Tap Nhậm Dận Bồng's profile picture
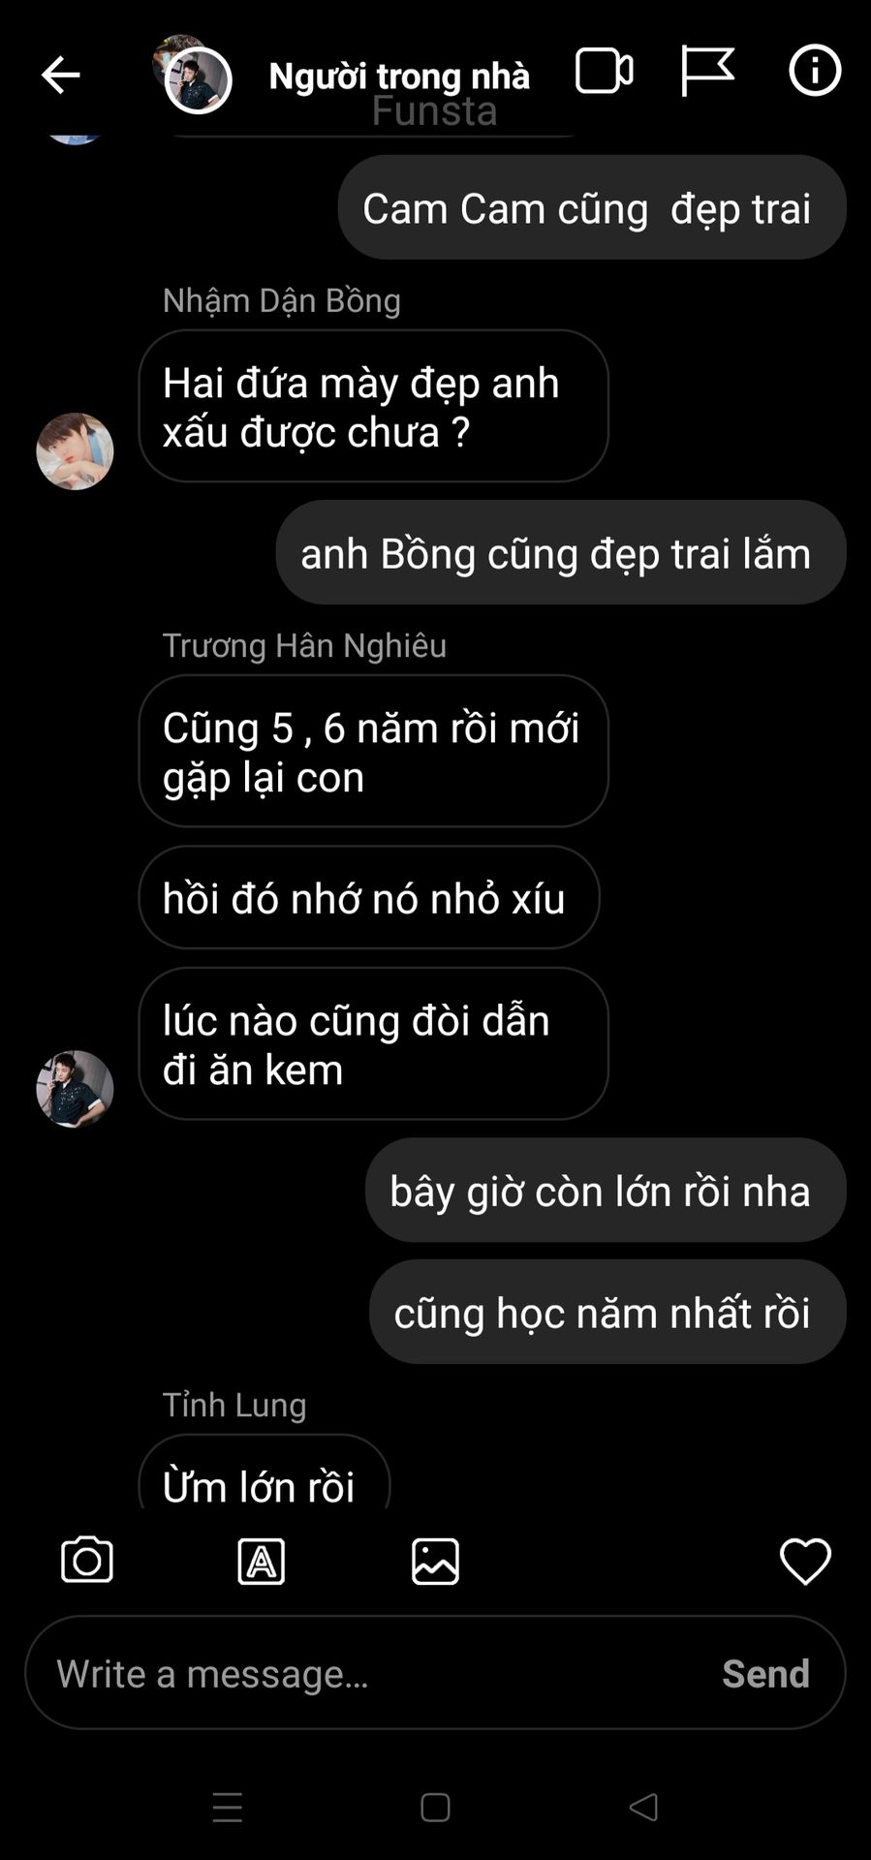The width and height of the screenshot is (871, 1860). 75,451
